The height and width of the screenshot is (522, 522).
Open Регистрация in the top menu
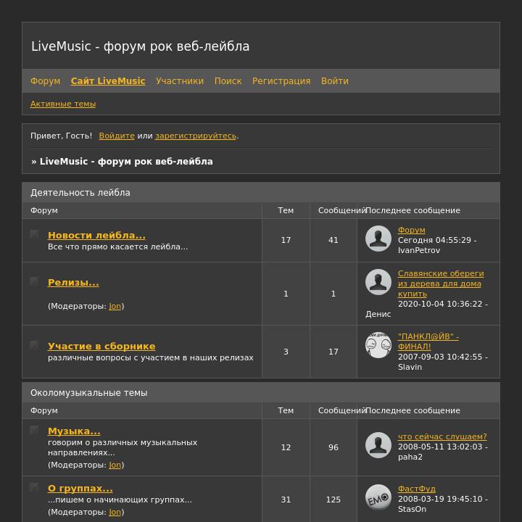click(x=281, y=81)
